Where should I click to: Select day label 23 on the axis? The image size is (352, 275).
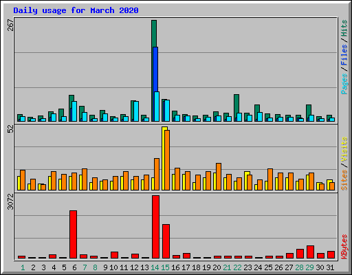click(x=247, y=267)
